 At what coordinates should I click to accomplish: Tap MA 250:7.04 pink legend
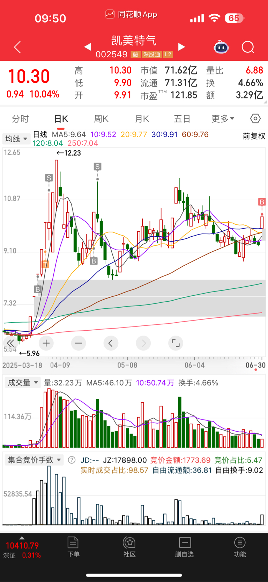[x=83, y=143]
